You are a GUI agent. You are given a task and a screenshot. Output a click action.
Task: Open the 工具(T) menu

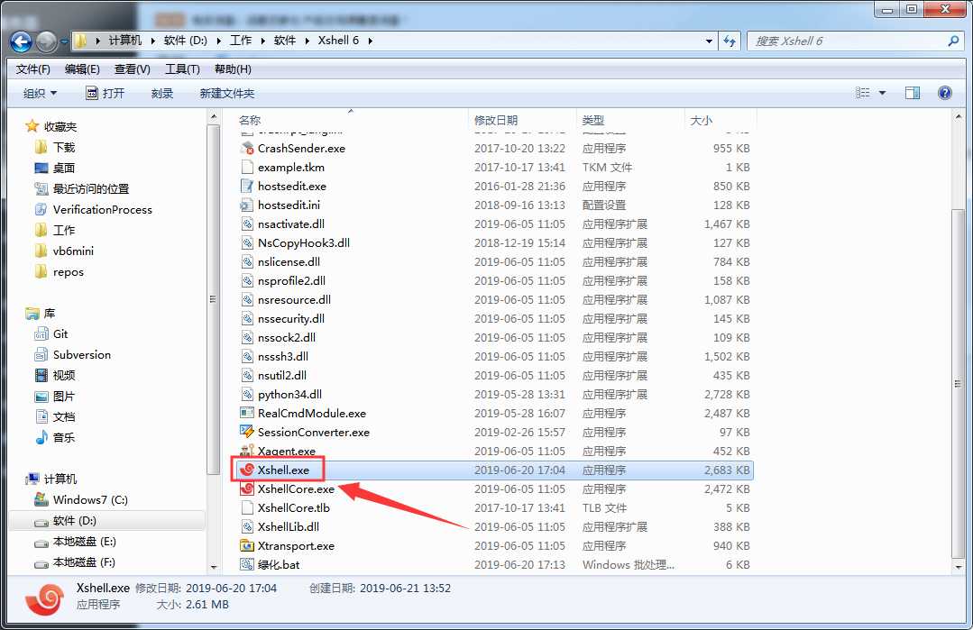click(182, 69)
